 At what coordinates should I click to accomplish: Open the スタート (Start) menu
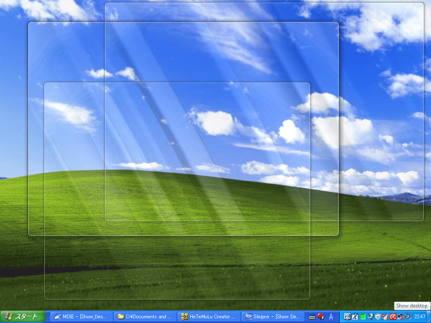(23, 317)
